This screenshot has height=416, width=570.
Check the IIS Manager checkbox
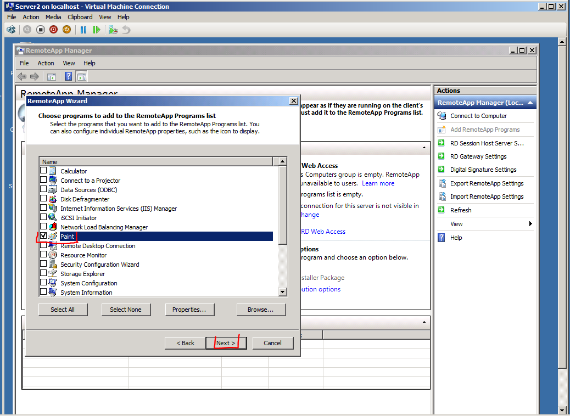coord(43,208)
